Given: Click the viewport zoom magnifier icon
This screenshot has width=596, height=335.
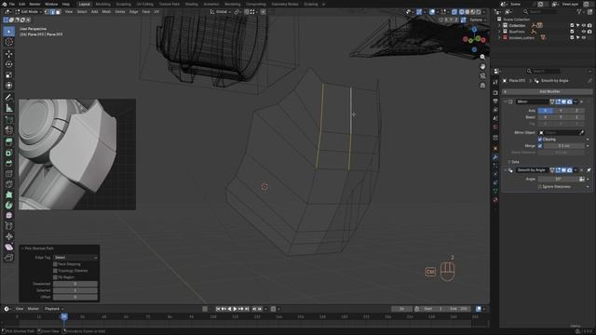Looking at the screenshot, I should (x=482, y=57).
